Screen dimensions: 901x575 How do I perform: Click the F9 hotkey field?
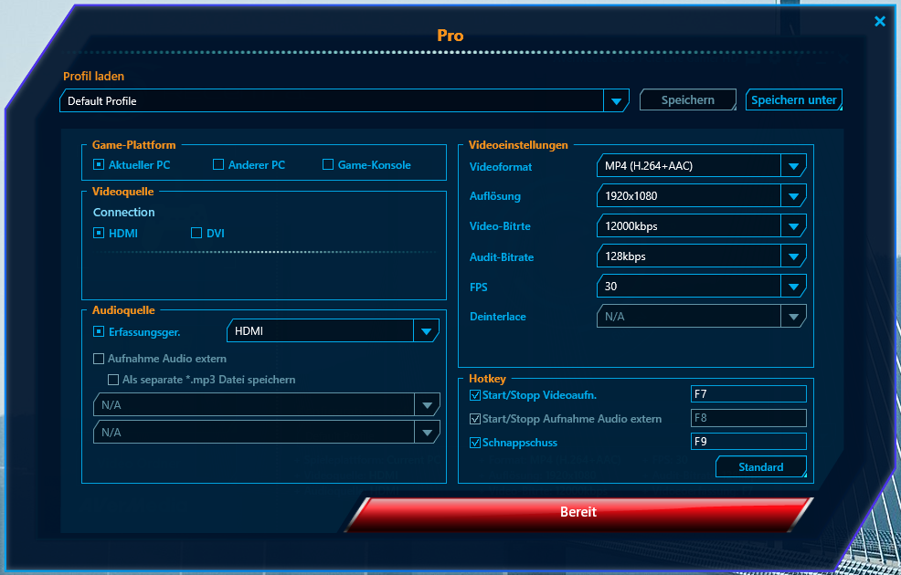coord(748,442)
